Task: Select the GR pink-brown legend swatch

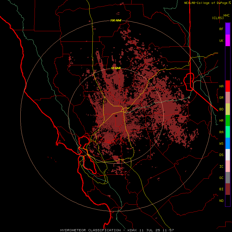Action: [228, 98]
